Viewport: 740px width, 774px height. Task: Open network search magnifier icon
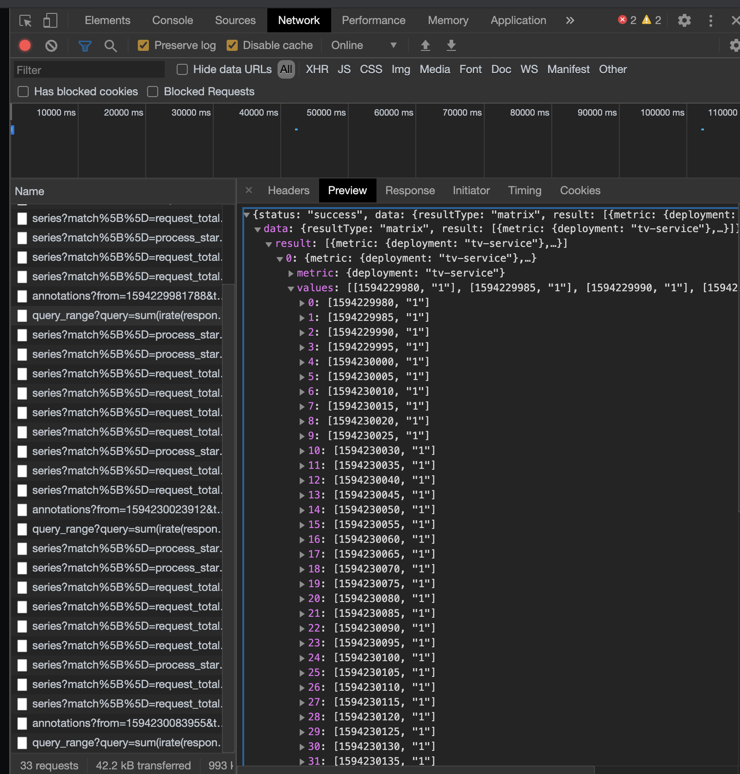[111, 46]
